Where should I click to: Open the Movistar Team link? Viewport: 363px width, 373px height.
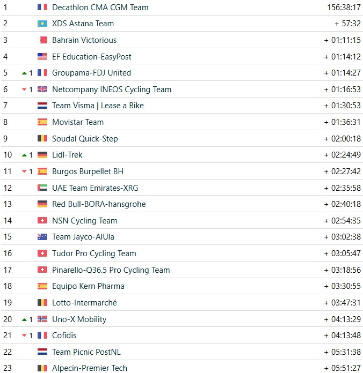pos(78,122)
